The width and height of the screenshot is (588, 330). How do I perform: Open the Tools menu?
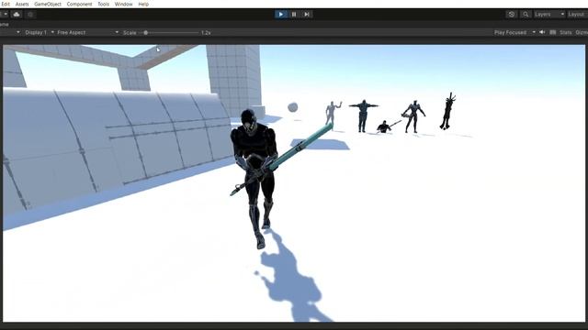tap(104, 4)
